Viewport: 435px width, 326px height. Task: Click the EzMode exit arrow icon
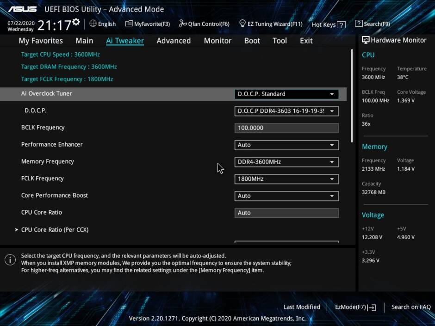(x=372, y=307)
